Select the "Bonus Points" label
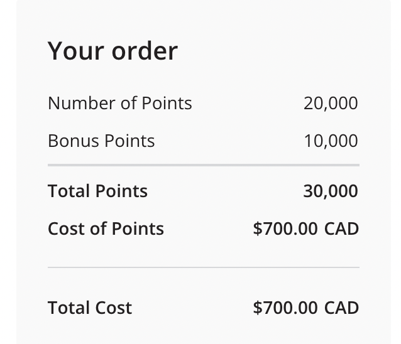The image size is (401, 344). [101, 141]
